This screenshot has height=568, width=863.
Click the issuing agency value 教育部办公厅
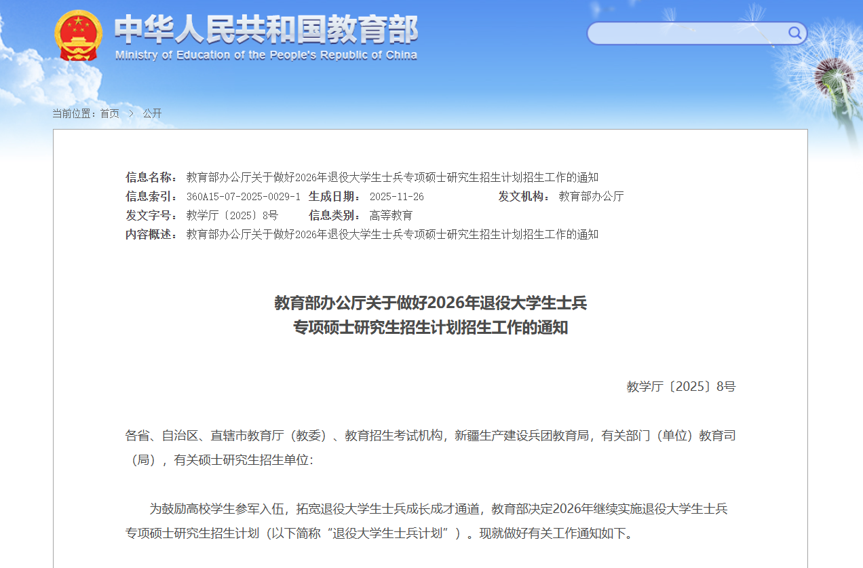click(591, 197)
